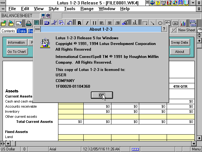The height and width of the screenshot is (152, 202).
Task: Select the OK macro button tool
Action: coord(175,23)
